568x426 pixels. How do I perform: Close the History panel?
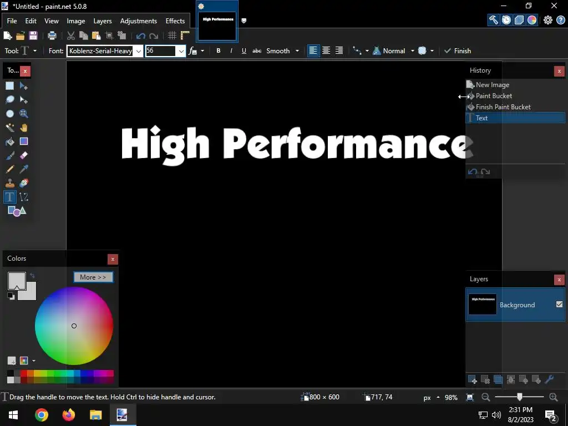pyautogui.click(x=559, y=71)
